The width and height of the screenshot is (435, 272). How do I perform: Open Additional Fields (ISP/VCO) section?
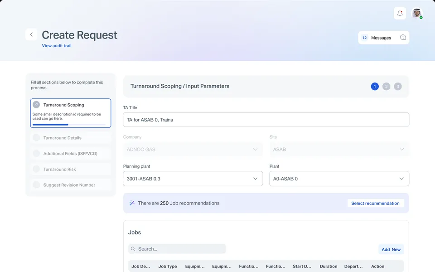pos(71,154)
